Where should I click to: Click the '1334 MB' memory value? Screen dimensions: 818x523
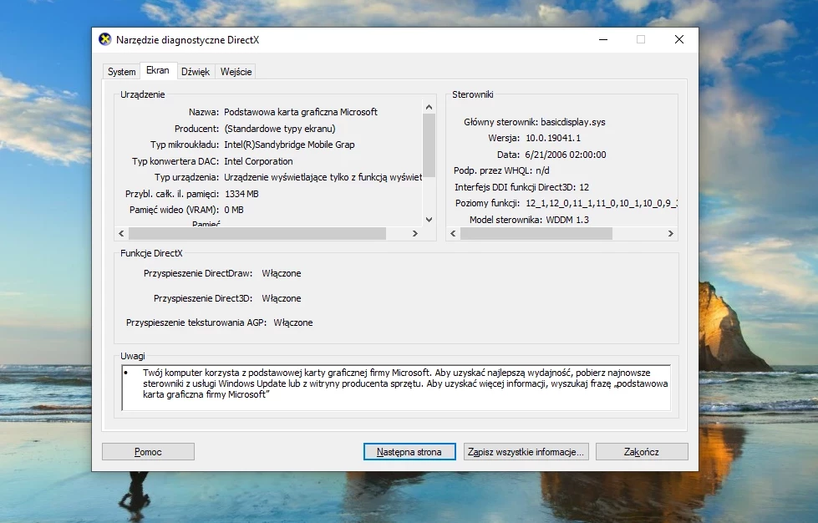click(x=241, y=194)
